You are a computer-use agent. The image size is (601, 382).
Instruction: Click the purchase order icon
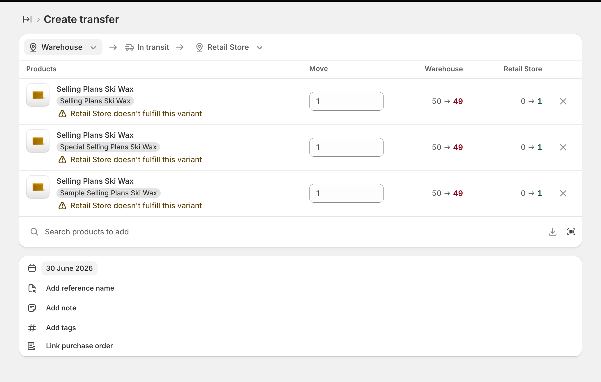tap(32, 346)
